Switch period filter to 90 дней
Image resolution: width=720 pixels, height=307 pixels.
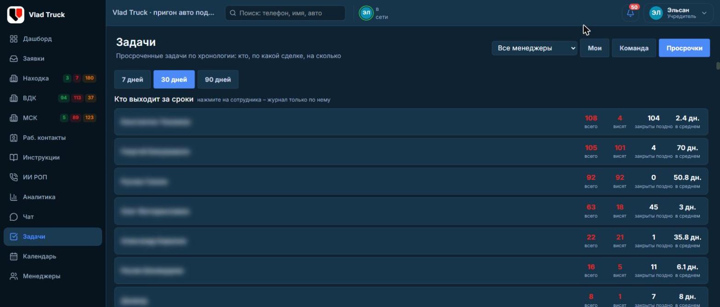pyautogui.click(x=218, y=79)
